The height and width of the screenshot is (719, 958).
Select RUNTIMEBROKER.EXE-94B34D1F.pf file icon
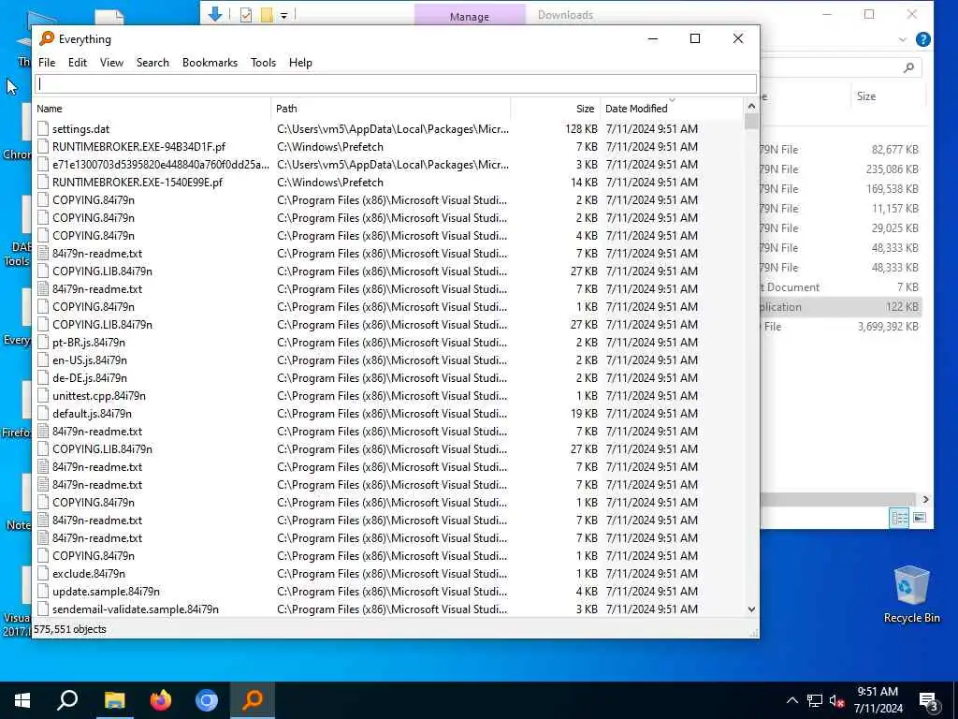(43, 146)
